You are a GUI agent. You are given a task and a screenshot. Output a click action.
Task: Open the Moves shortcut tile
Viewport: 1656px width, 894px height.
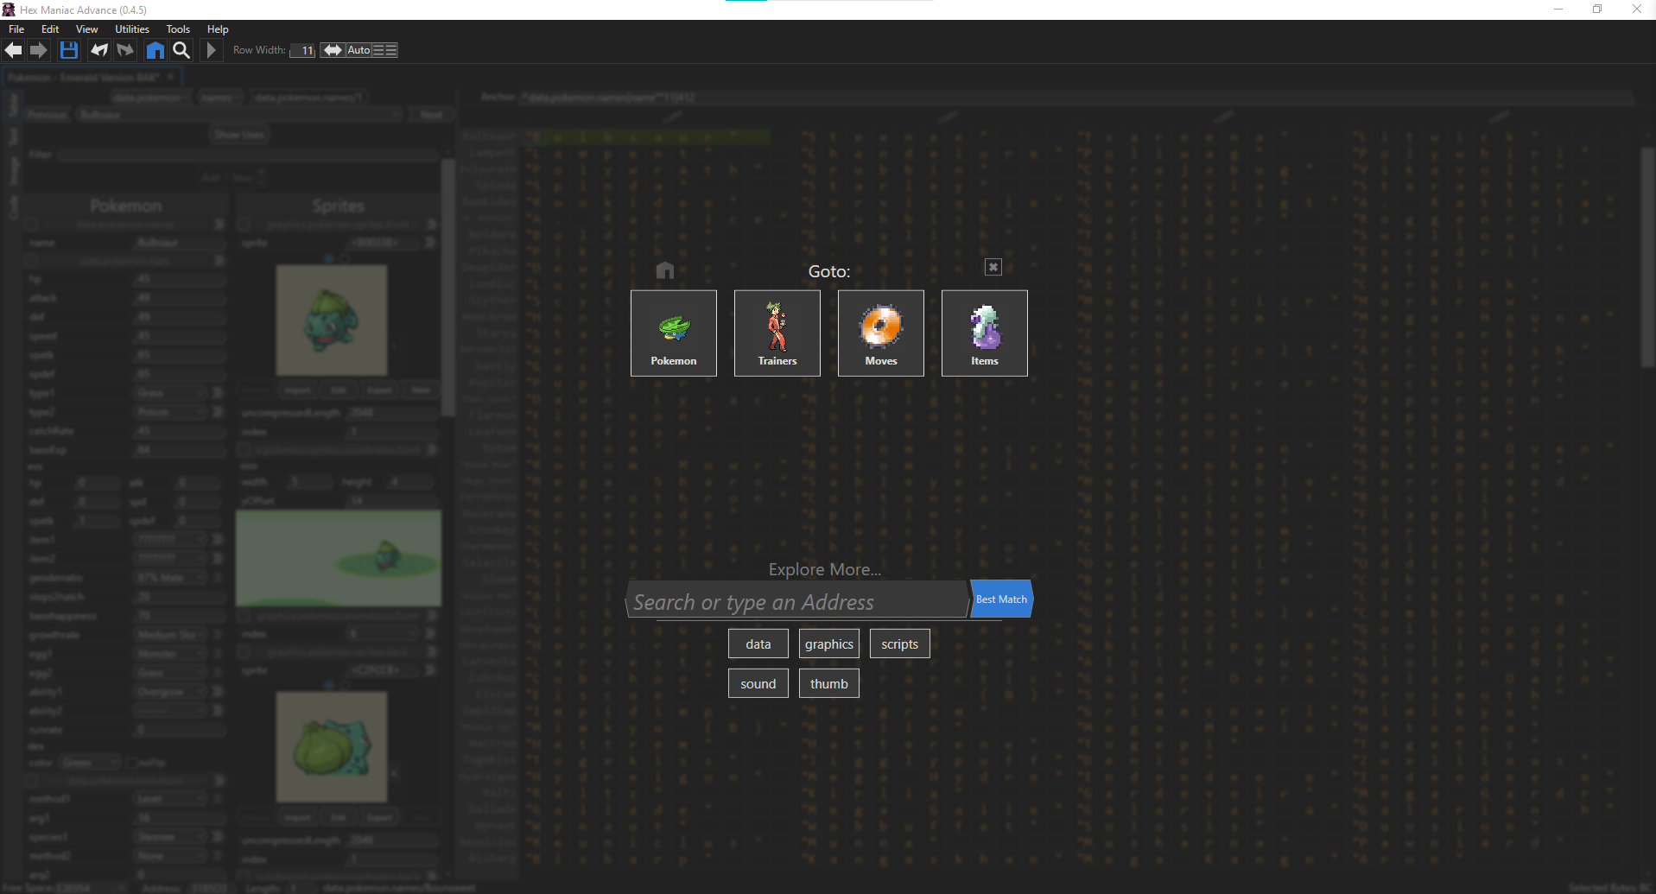pos(881,333)
